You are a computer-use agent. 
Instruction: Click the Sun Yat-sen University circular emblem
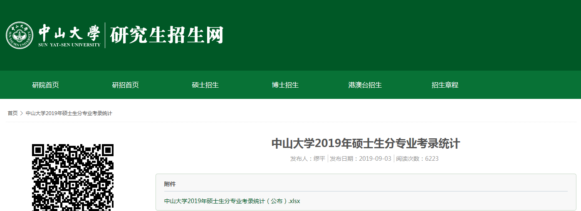click(20, 35)
